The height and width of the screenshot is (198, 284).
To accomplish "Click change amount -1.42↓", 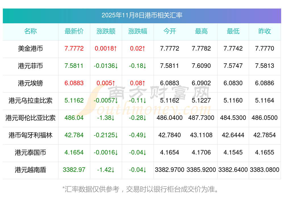I will click(106, 170).
